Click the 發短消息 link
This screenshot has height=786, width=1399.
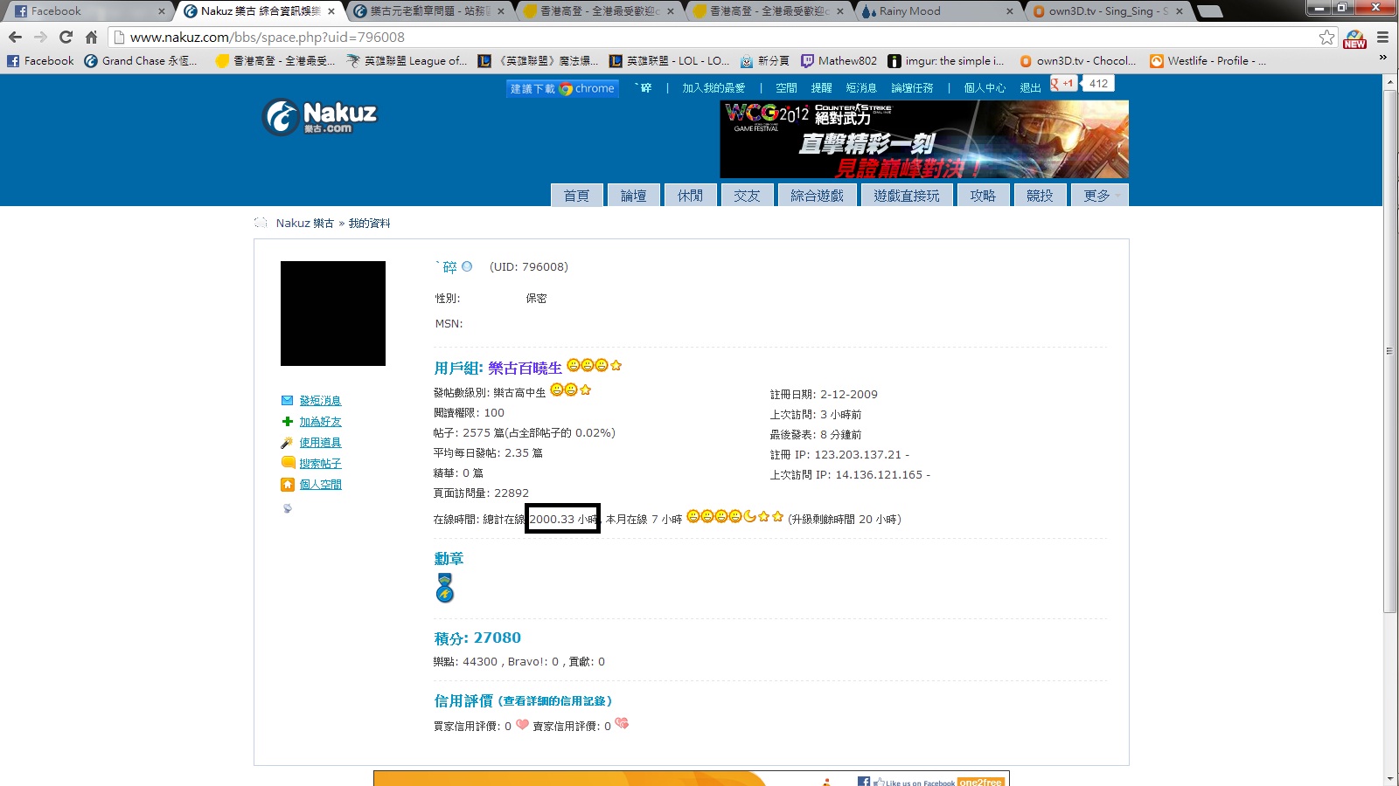[x=320, y=401]
